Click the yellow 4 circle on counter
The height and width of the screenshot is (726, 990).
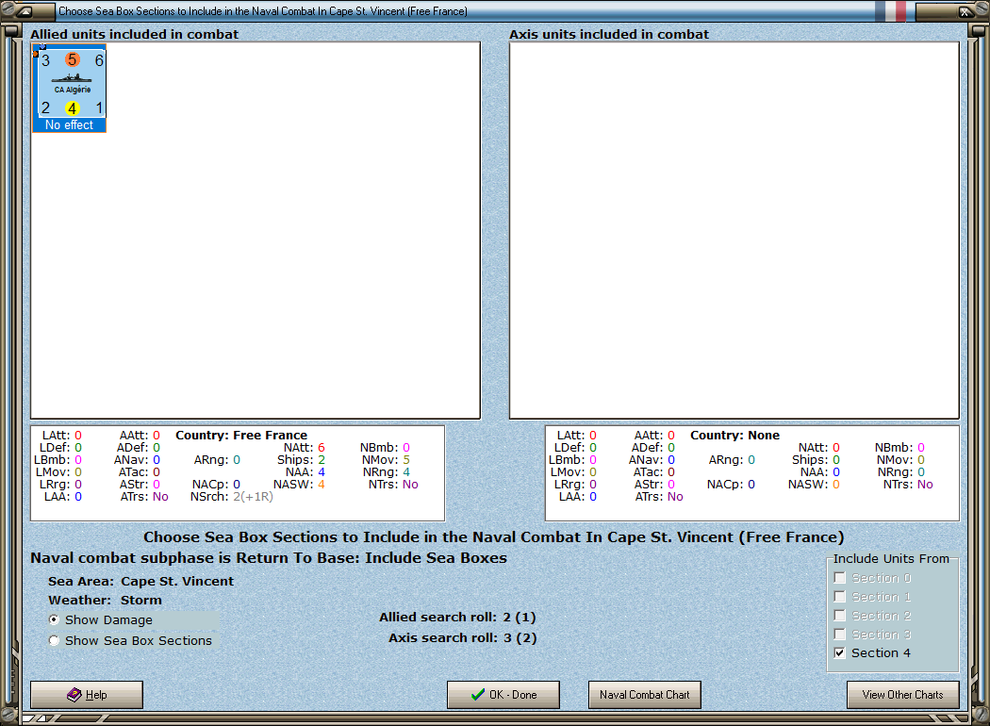click(x=73, y=107)
